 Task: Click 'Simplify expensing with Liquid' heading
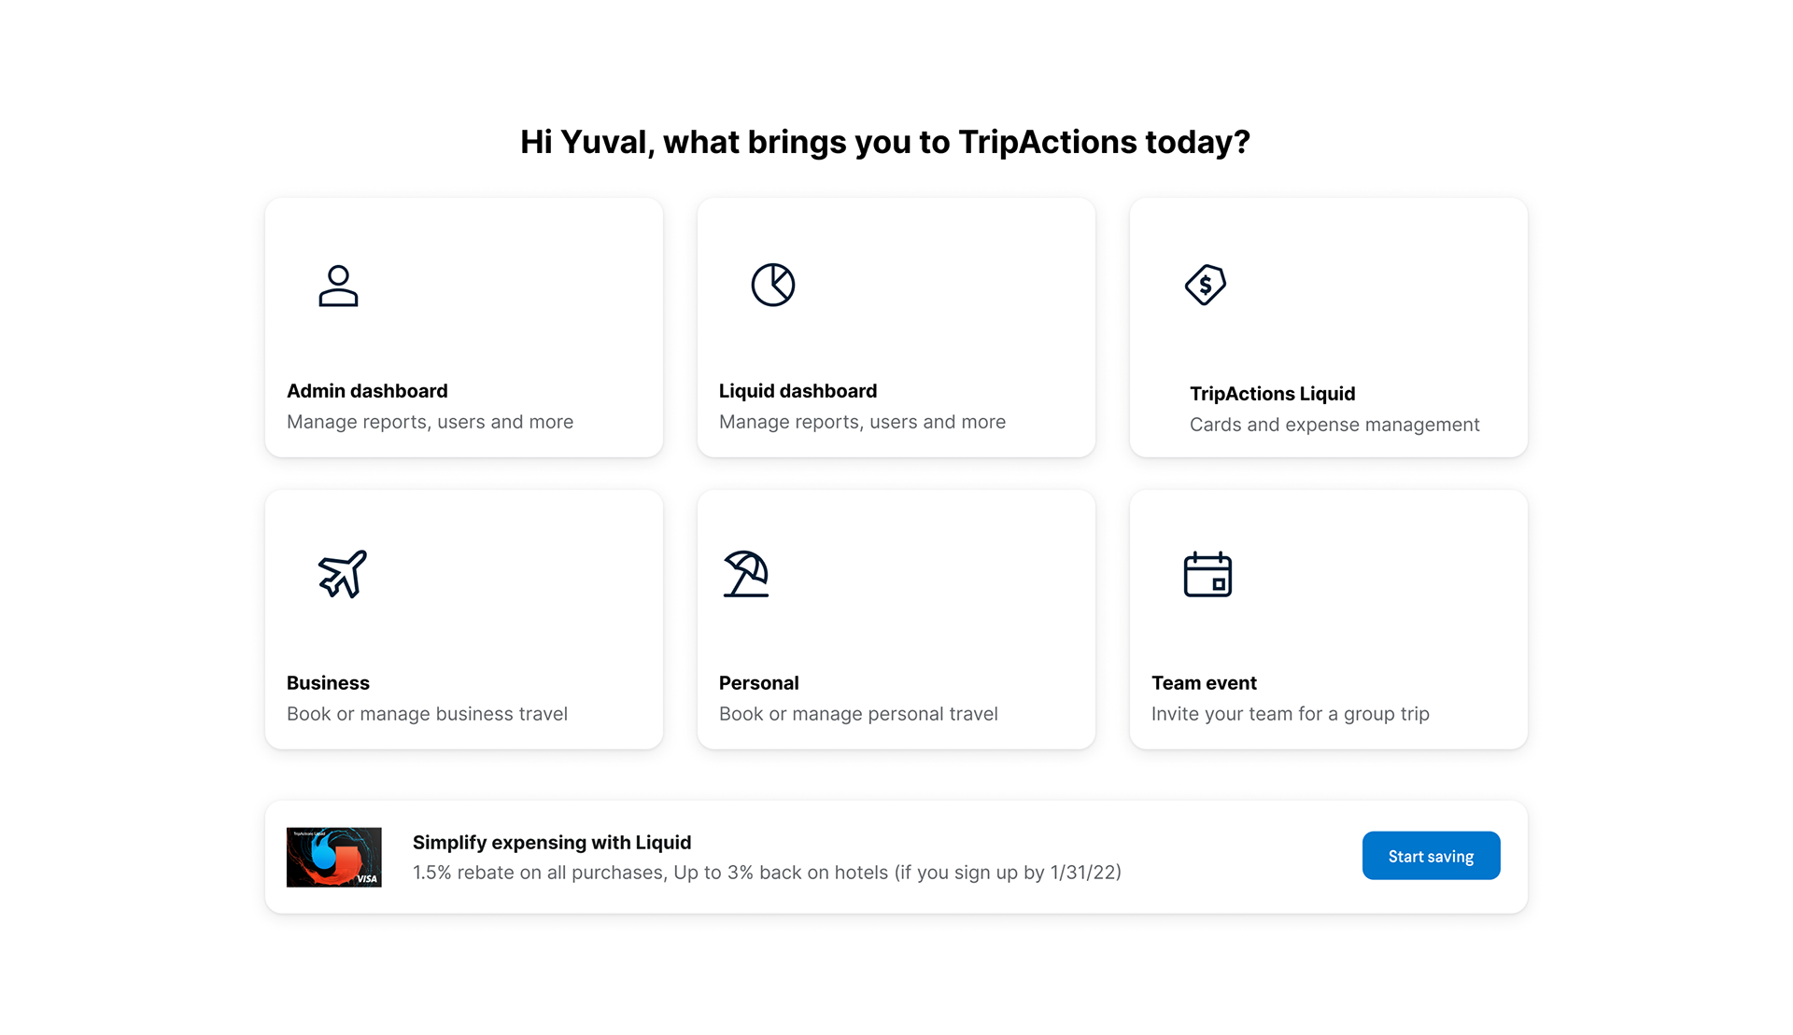552,843
